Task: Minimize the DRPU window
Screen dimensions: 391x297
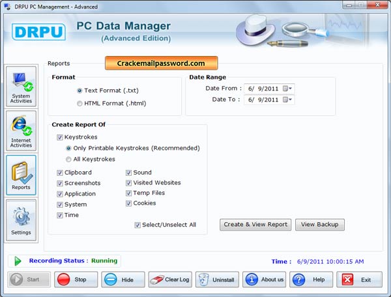Action: click(349, 5)
